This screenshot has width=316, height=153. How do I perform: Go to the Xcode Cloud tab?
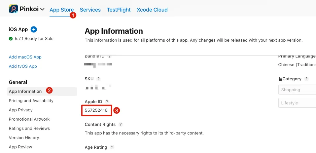(152, 10)
